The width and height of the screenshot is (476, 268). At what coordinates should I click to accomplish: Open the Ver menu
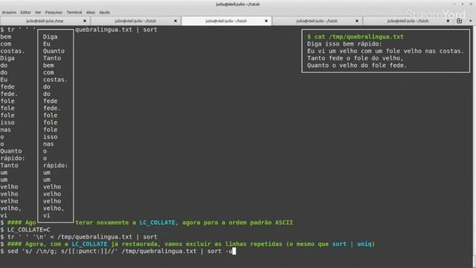(x=38, y=13)
